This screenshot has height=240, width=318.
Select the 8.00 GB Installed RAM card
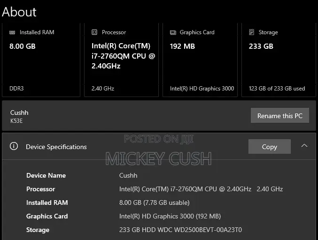(41, 60)
